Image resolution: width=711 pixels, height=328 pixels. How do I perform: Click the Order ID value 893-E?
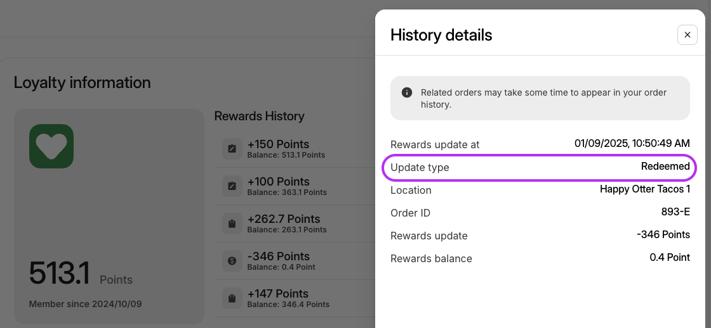point(675,211)
